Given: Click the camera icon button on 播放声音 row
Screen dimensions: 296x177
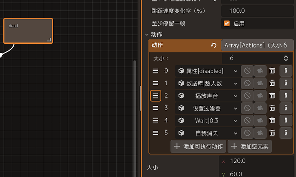Looking at the screenshot, I should click(260, 96).
